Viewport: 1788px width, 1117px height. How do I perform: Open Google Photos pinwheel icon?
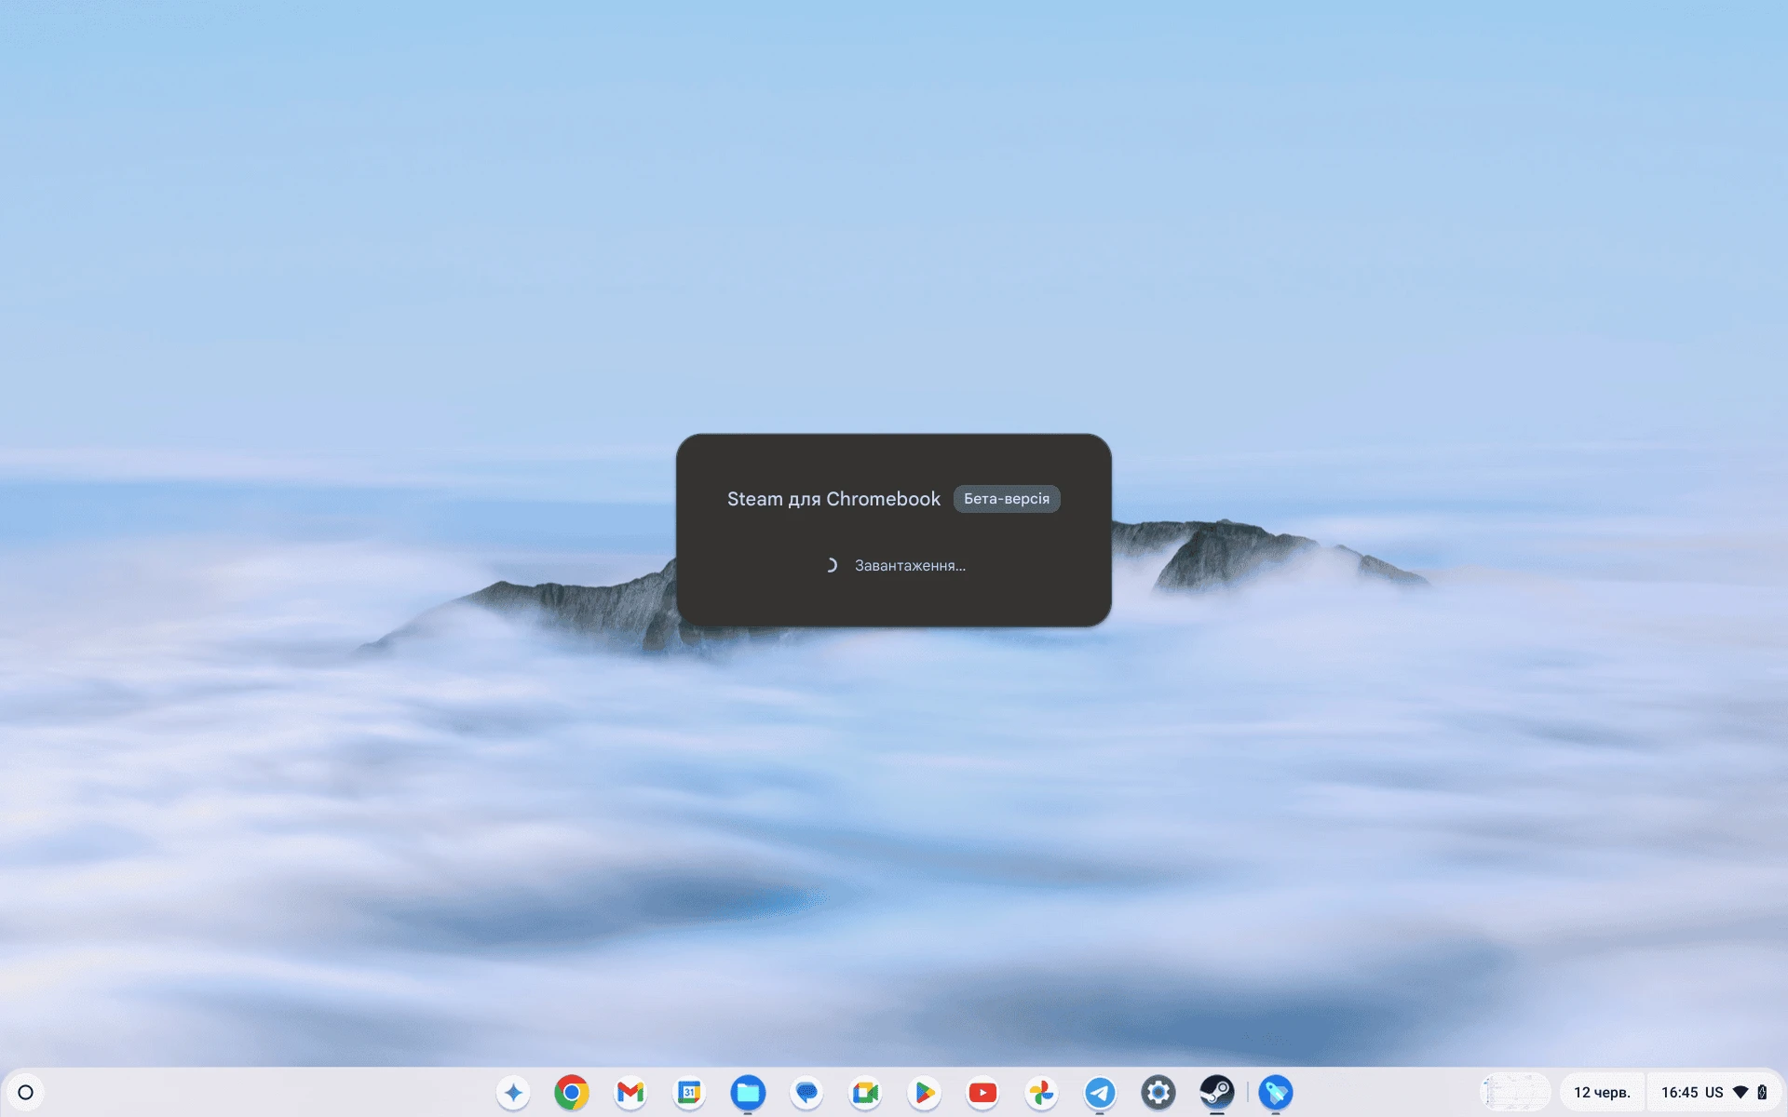pos(1041,1092)
